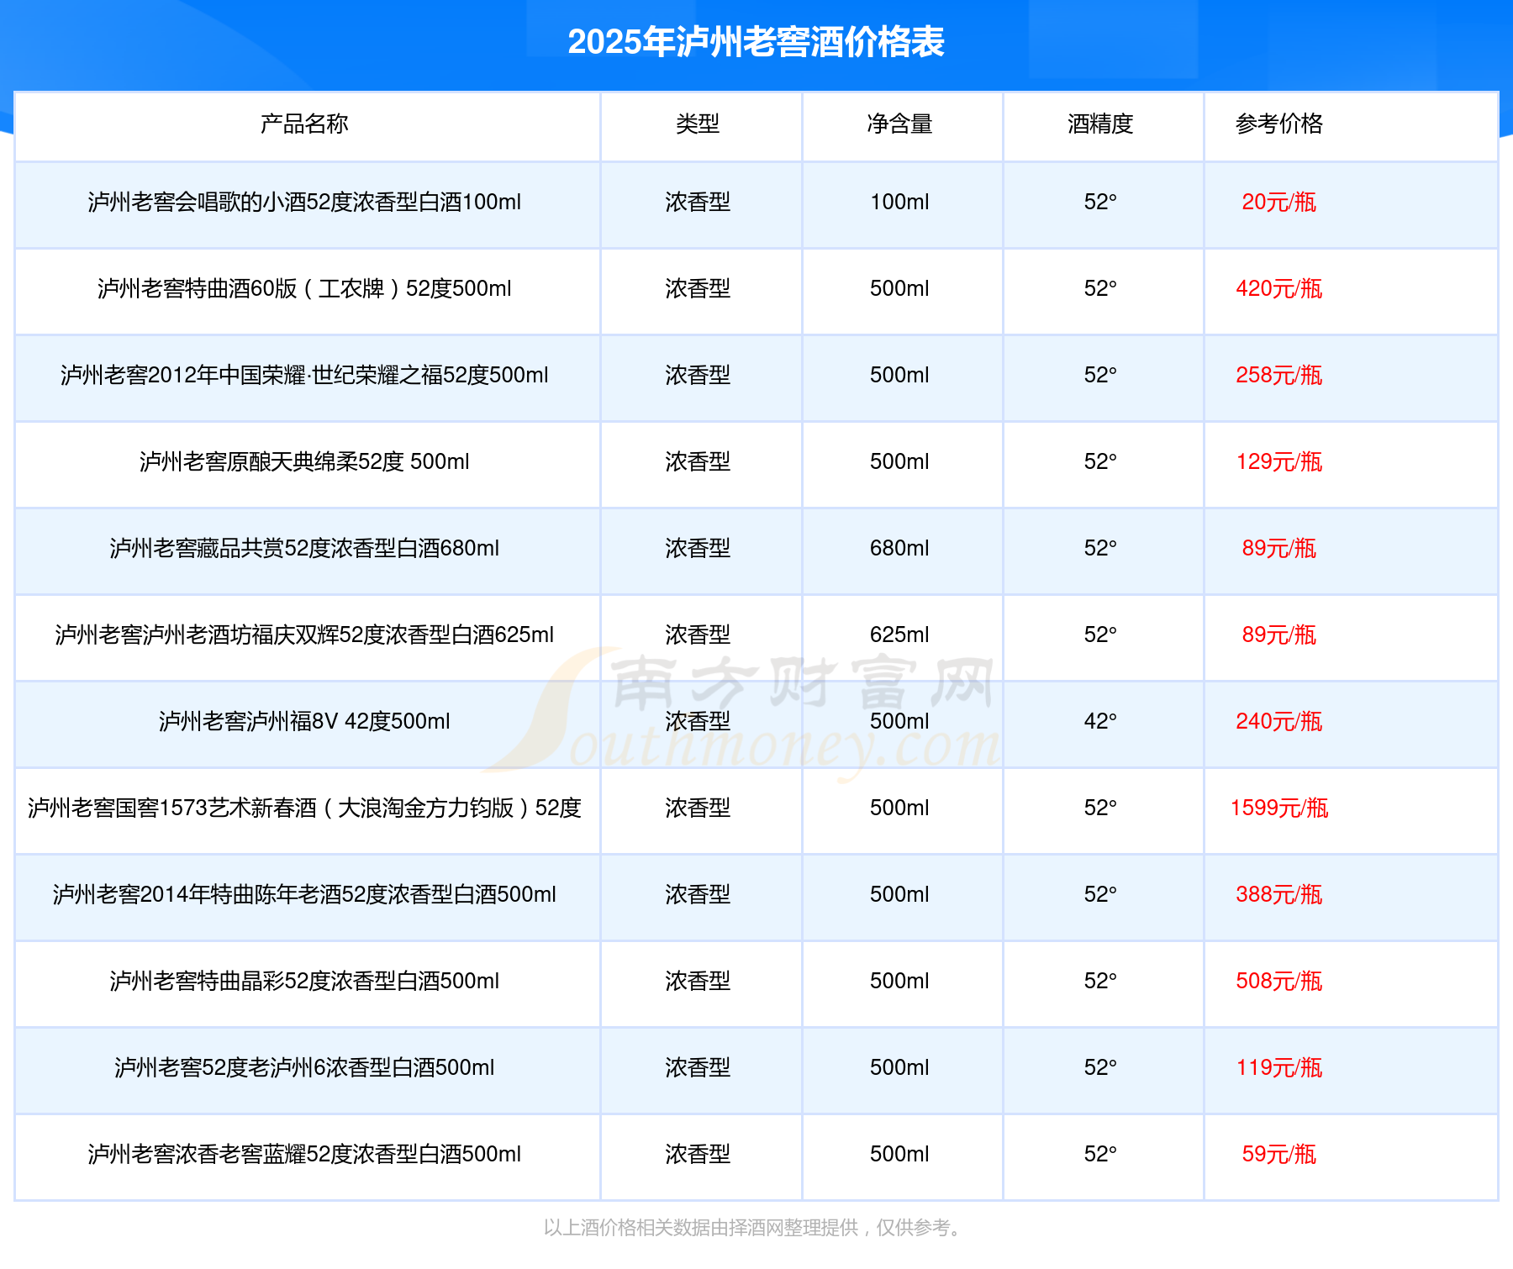Click the 59元/瓶 price

pyautogui.click(x=1278, y=1154)
